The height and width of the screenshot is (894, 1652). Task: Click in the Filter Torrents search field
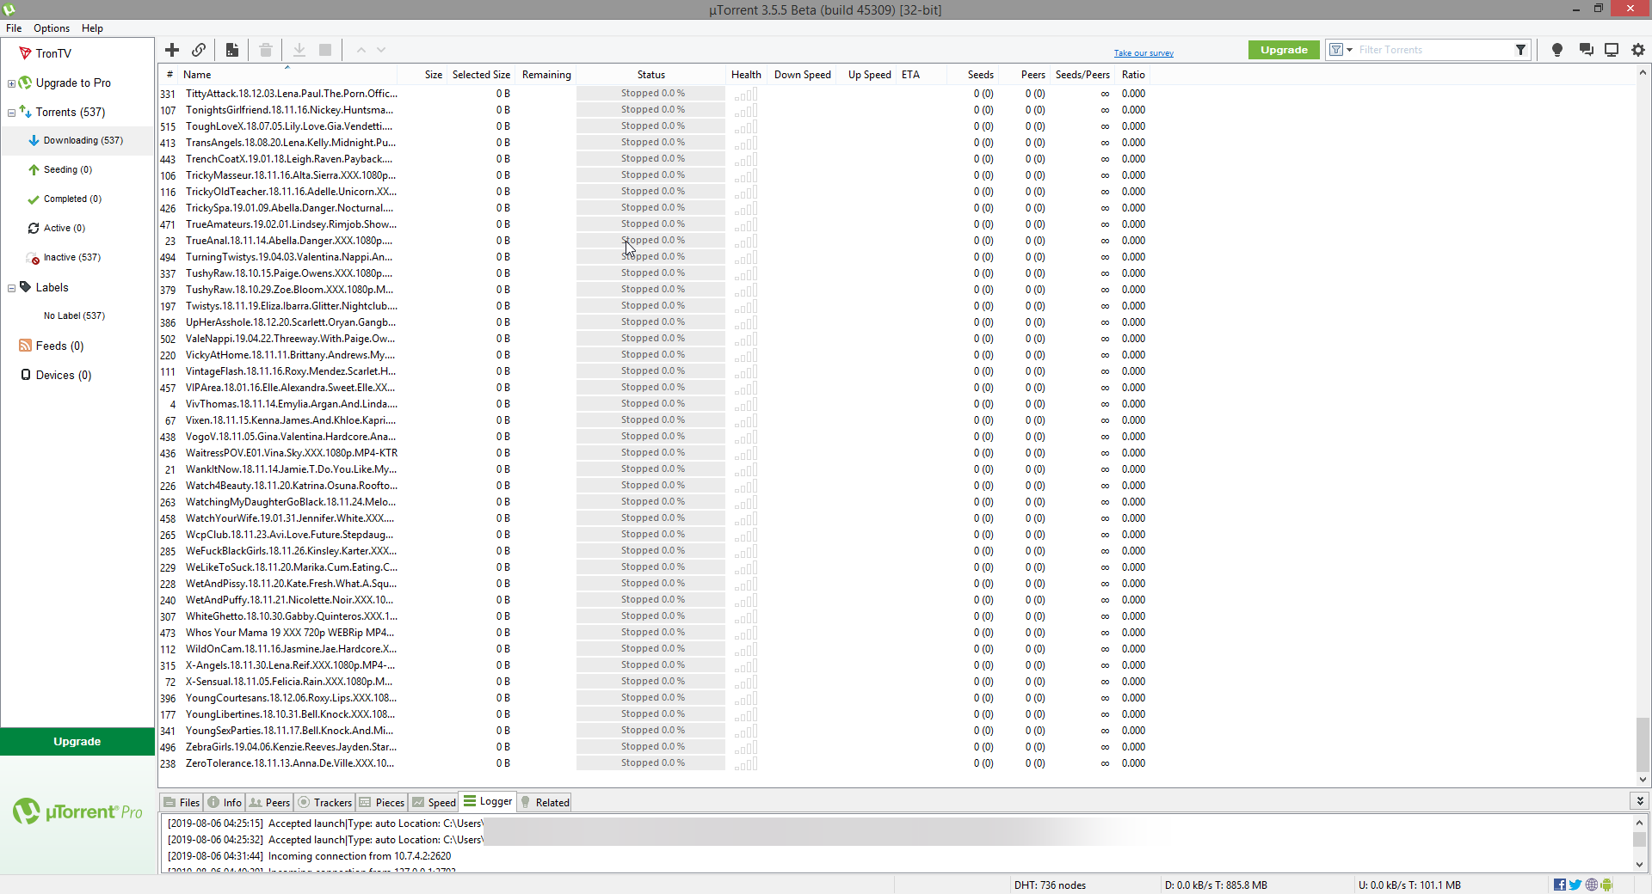pos(1433,50)
